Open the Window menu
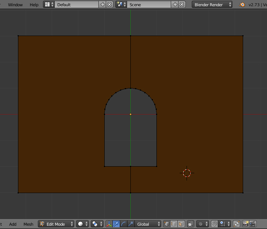Image resolution: width=267 pixels, height=229 pixels. pos(15,5)
